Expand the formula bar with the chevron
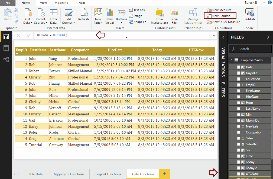 pyautogui.click(x=214, y=35)
